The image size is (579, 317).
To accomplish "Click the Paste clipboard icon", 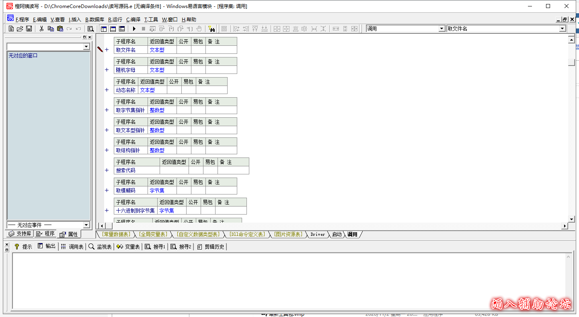I will pyautogui.click(x=60, y=29).
